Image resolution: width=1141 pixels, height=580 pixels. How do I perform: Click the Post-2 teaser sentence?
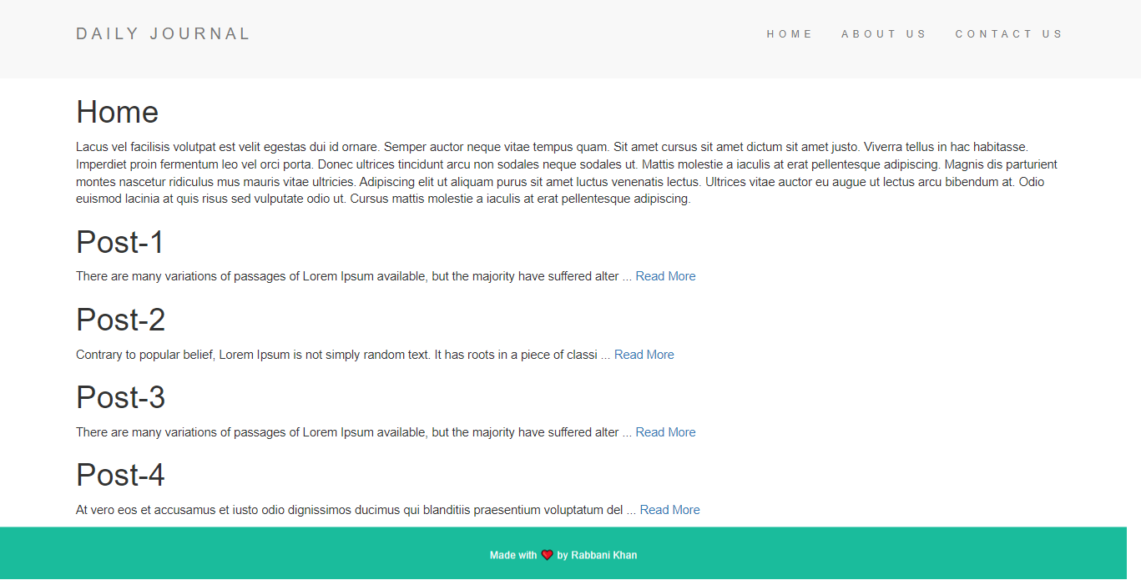point(334,354)
